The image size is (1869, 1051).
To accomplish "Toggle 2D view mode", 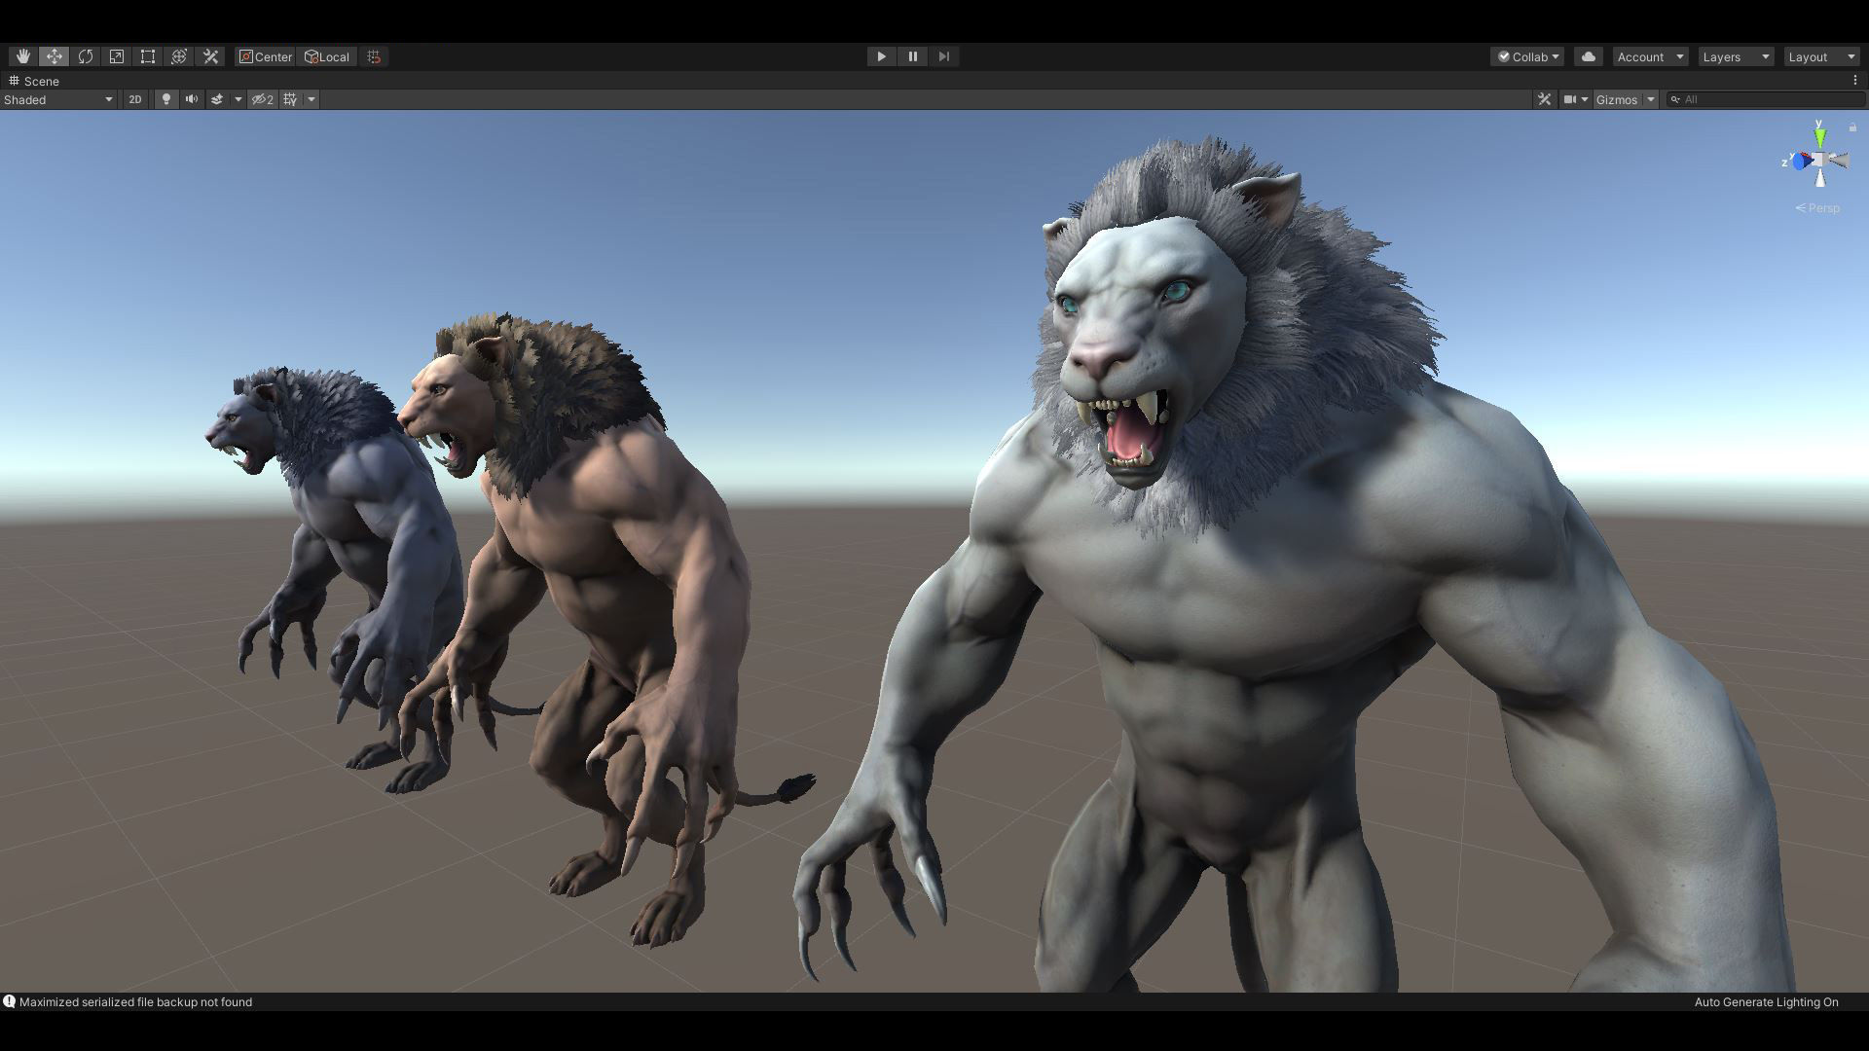I will 135,99.
